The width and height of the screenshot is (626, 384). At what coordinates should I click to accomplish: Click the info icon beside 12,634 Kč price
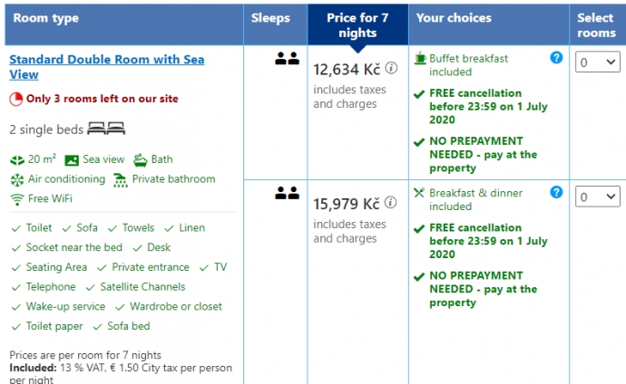click(391, 68)
